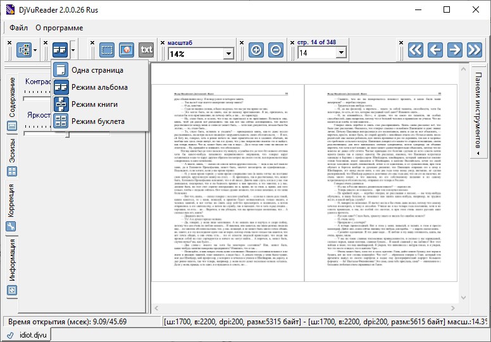Image resolution: width=491 pixels, height=342 pixels.
Task: Expand the navigation tree icon dropdown arrow
Action: point(35,50)
